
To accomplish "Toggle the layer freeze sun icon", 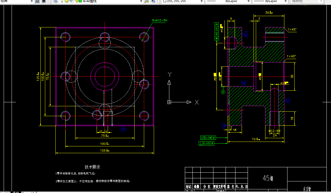I will [x=66, y=2].
